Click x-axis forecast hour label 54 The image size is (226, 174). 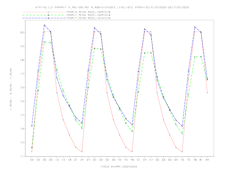[x=145, y=160]
